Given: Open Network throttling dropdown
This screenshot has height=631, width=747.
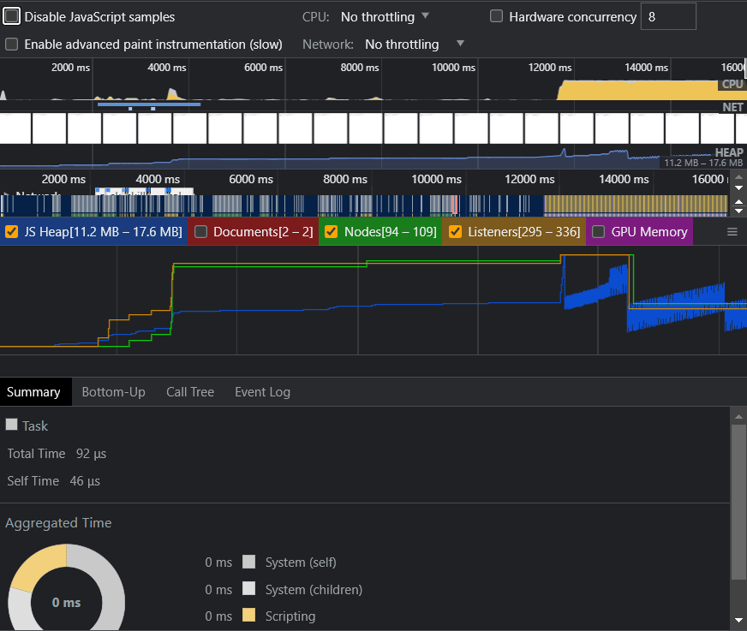Looking at the screenshot, I should pyautogui.click(x=414, y=45).
